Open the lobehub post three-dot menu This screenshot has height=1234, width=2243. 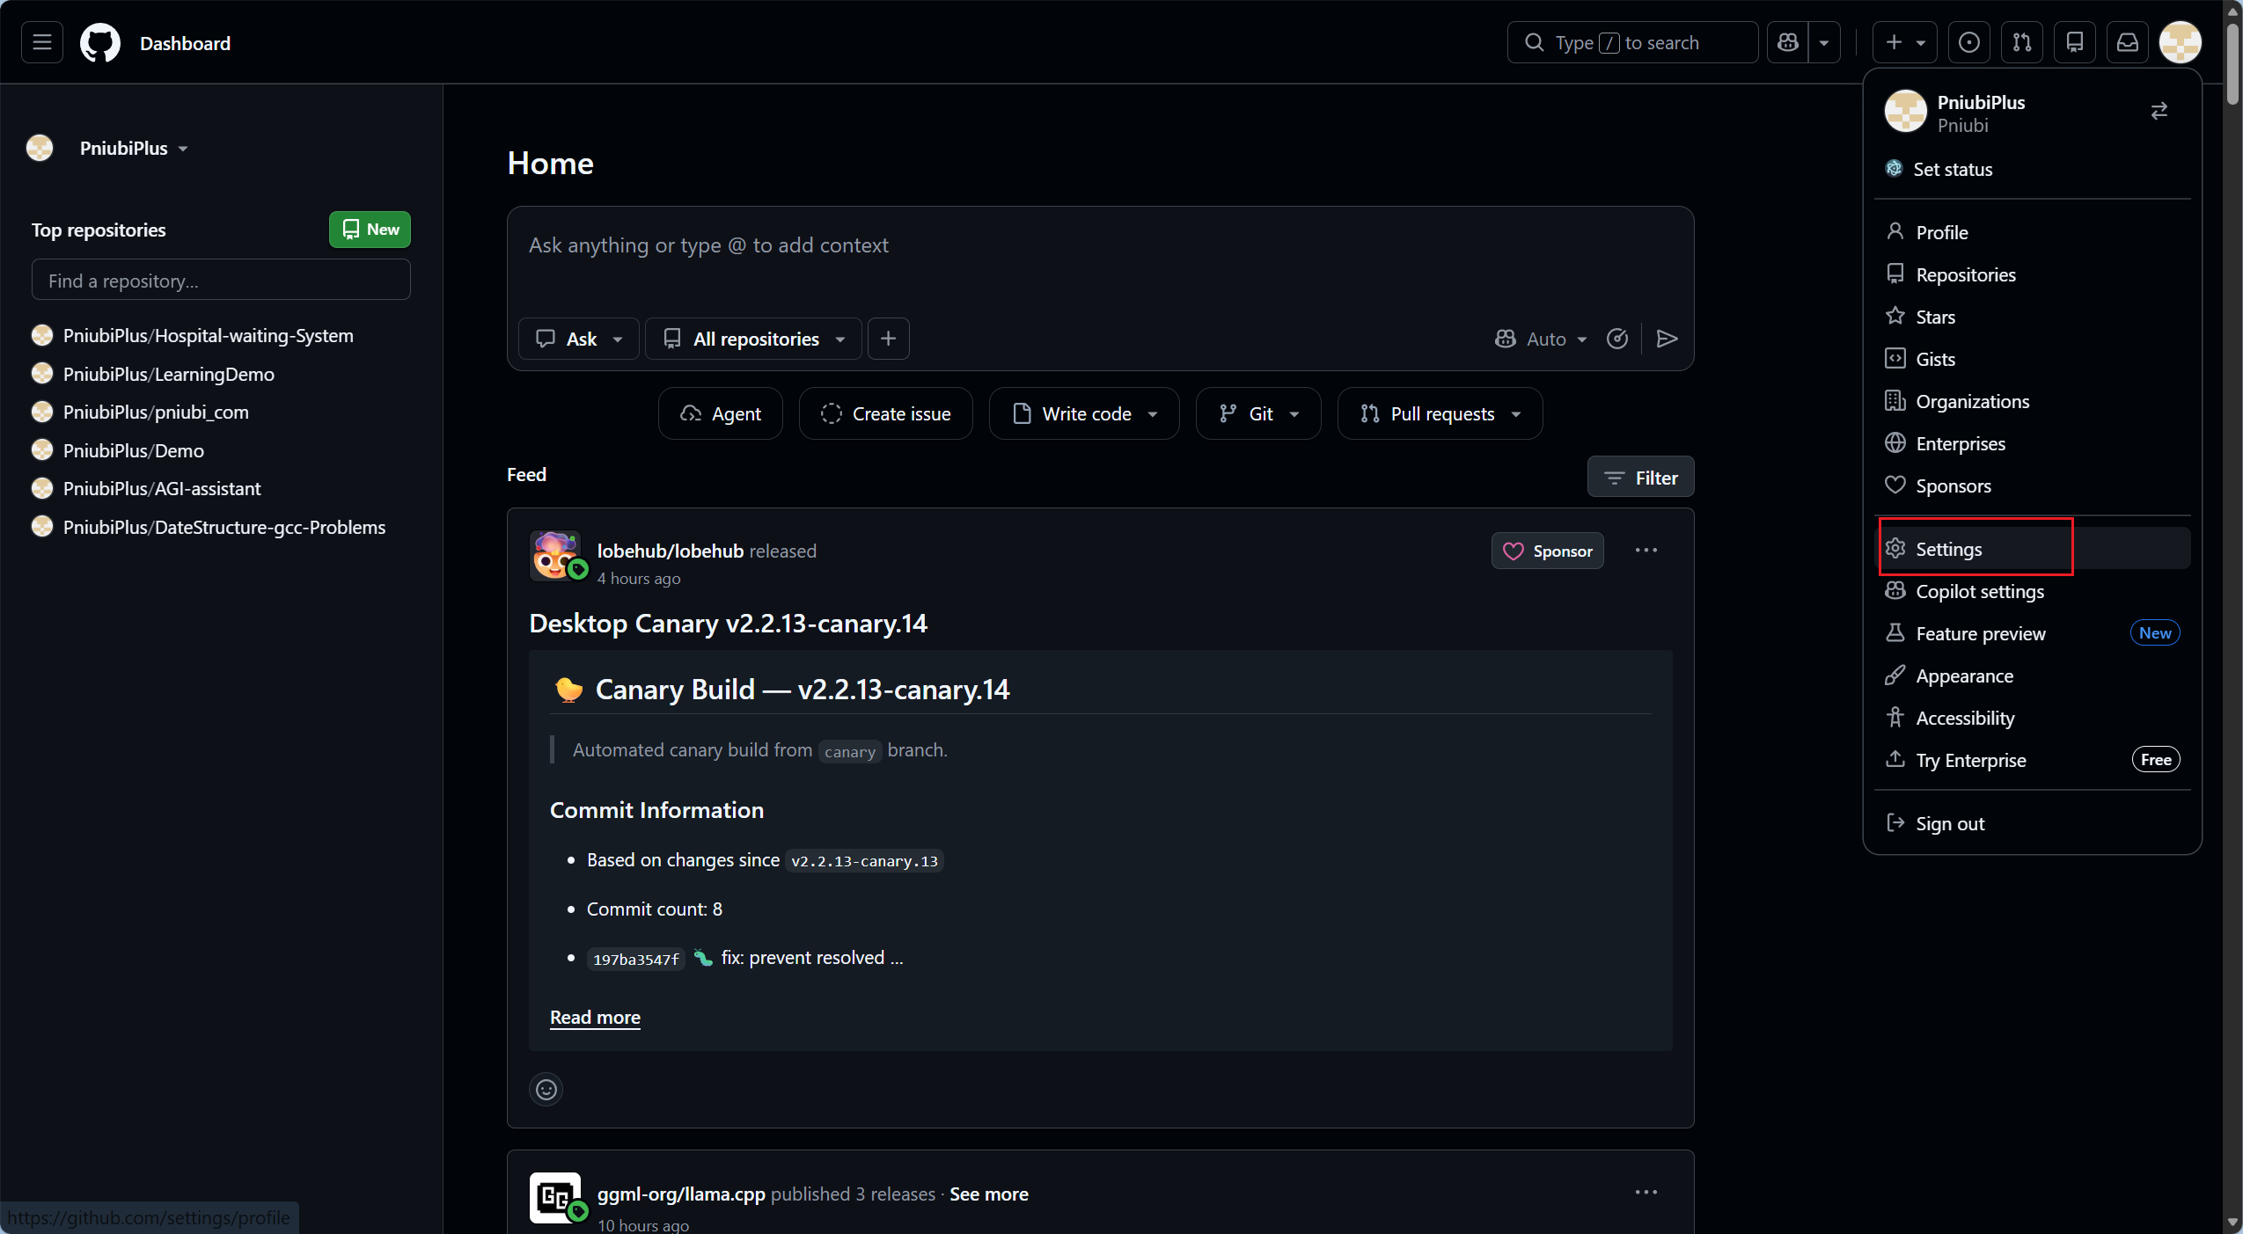point(1646,551)
